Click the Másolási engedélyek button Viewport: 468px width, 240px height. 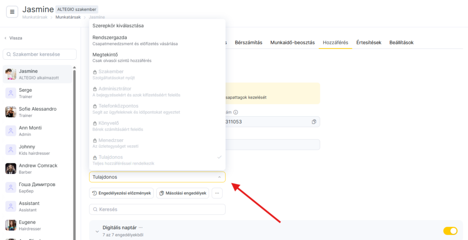coord(182,193)
